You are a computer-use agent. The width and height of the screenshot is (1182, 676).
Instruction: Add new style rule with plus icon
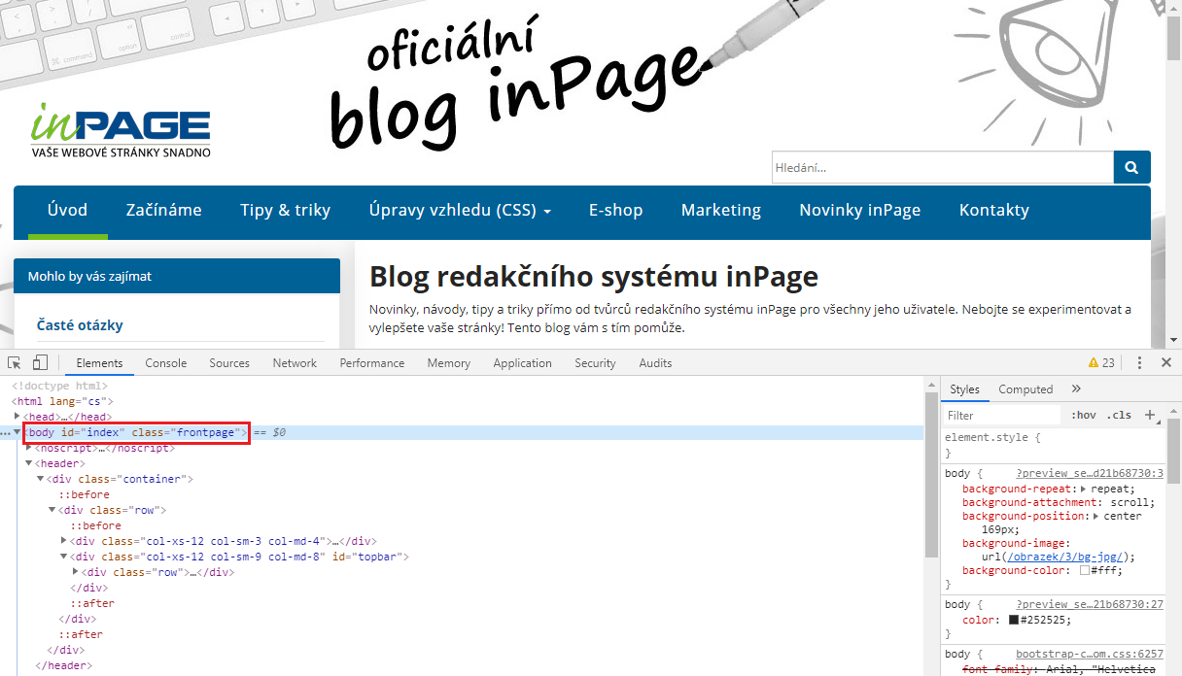1150,415
